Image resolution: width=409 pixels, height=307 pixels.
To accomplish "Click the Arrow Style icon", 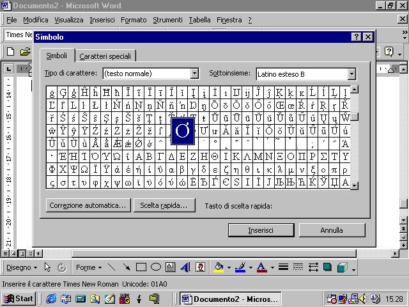I will coord(313,267).
